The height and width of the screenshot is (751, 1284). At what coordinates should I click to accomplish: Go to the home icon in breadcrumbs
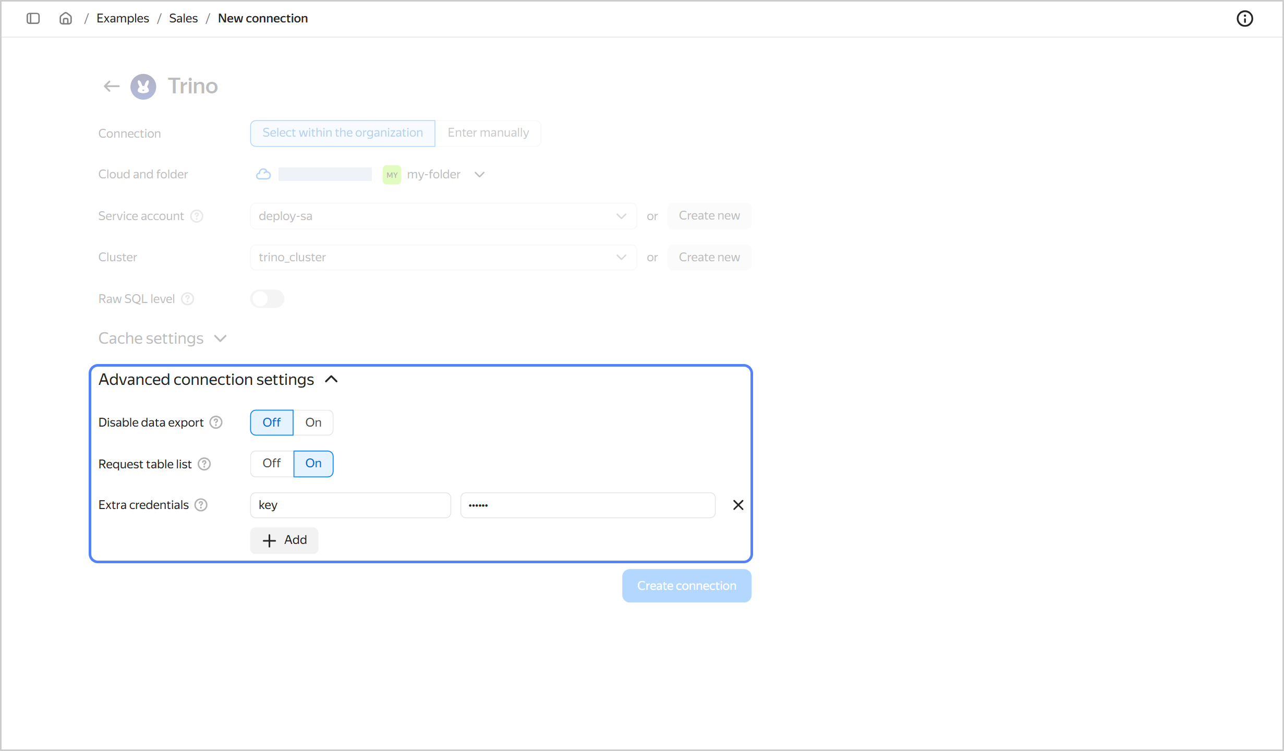66,18
